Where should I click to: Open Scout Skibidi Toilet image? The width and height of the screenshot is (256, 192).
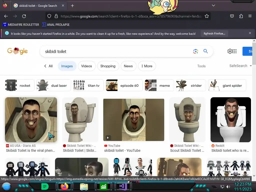187,120
